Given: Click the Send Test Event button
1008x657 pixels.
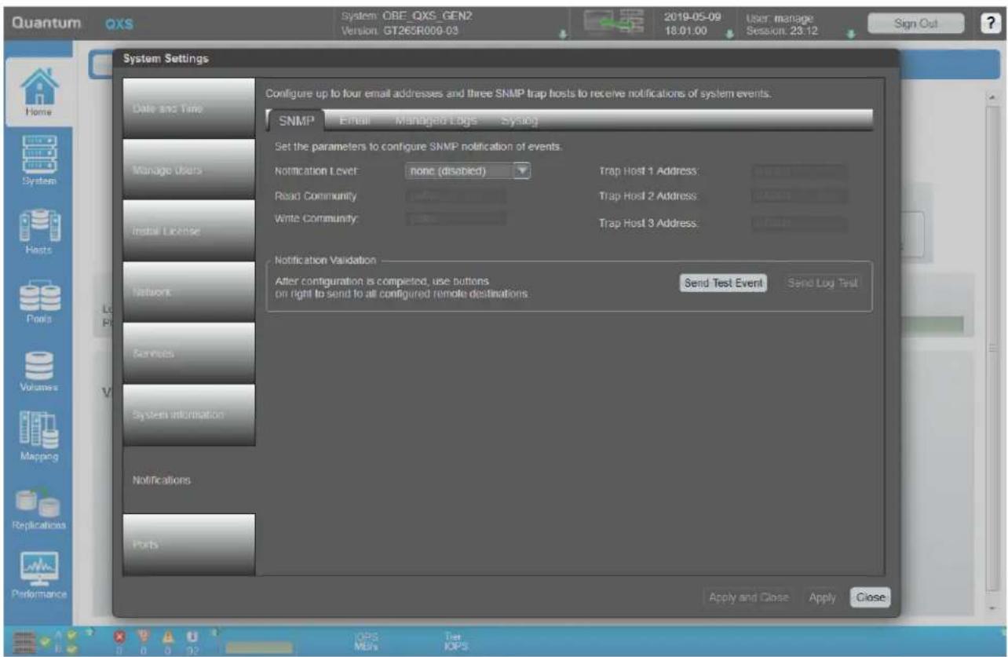Looking at the screenshot, I should coord(723,283).
